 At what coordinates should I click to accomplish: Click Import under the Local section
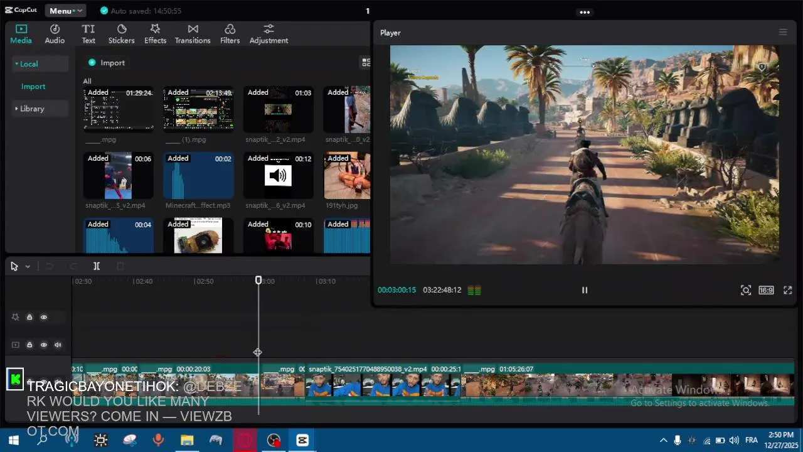coord(33,87)
